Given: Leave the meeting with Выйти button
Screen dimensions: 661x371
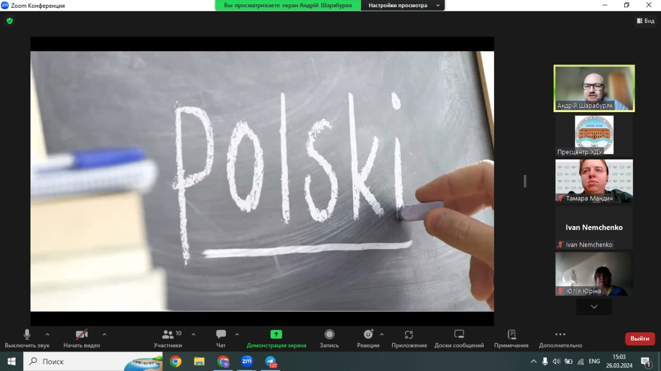Looking at the screenshot, I should pos(640,338).
